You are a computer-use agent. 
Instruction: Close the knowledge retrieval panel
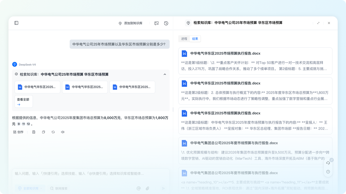point(329,23)
